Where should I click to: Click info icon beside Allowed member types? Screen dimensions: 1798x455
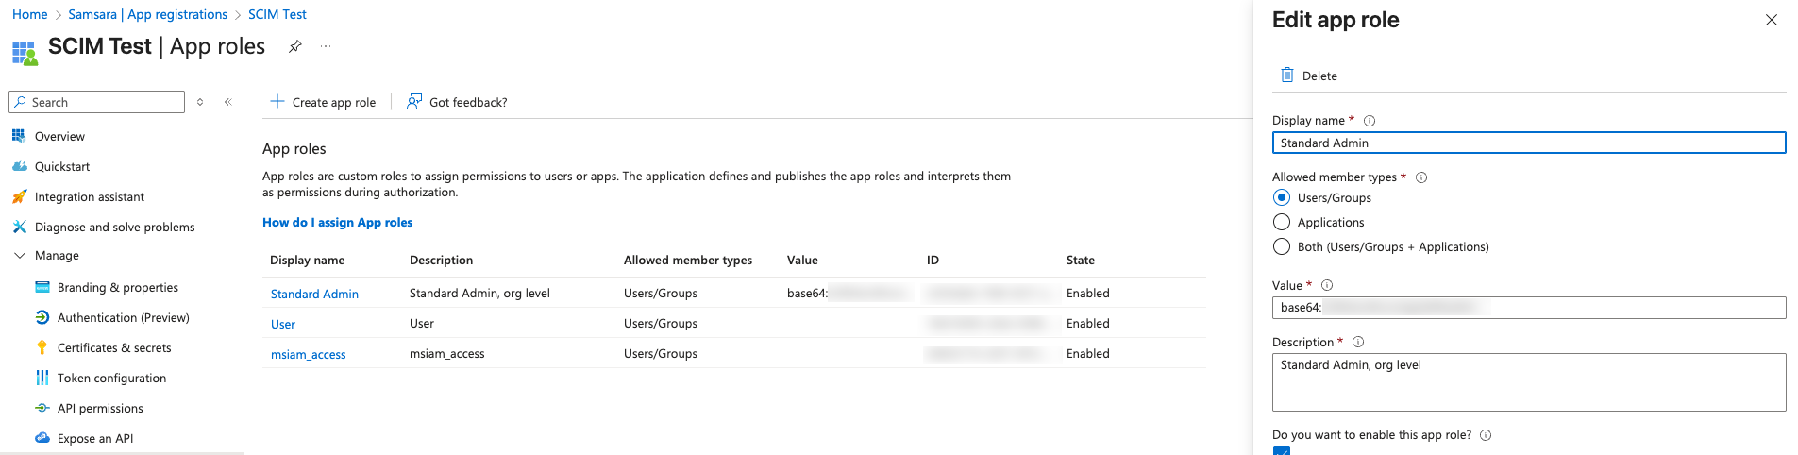1421,177
